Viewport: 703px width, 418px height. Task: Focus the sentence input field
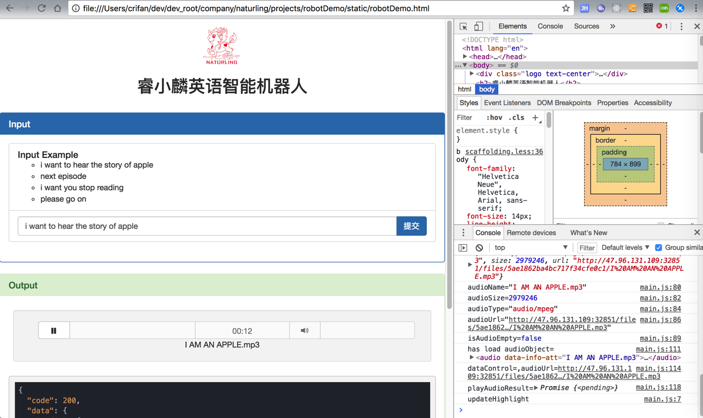pos(207,226)
